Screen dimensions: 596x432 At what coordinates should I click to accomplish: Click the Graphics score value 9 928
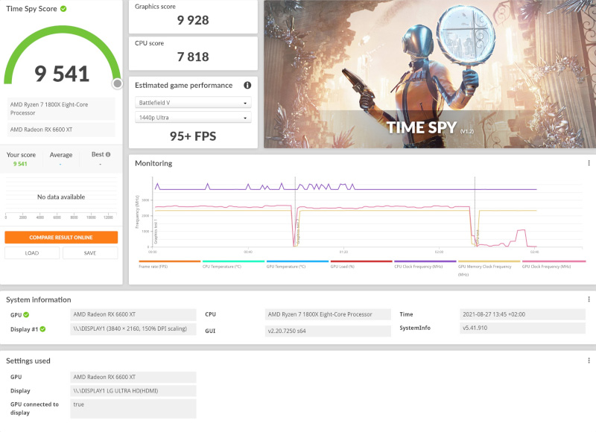pos(193,20)
